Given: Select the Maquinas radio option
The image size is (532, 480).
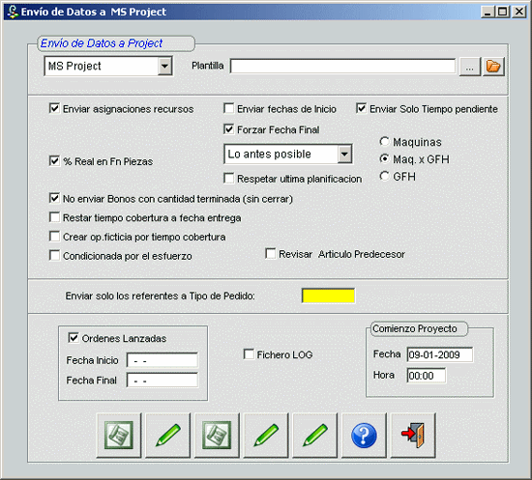Looking at the screenshot, I should pos(384,142).
